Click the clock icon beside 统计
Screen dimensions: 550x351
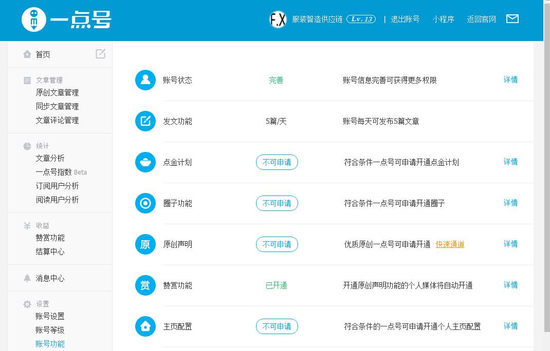click(27, 146)
